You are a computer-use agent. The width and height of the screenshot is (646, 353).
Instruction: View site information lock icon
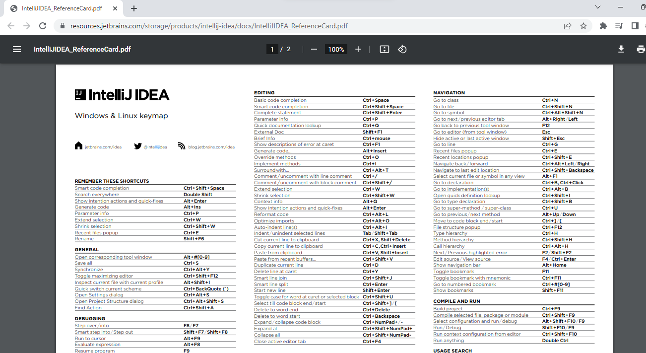63,26
